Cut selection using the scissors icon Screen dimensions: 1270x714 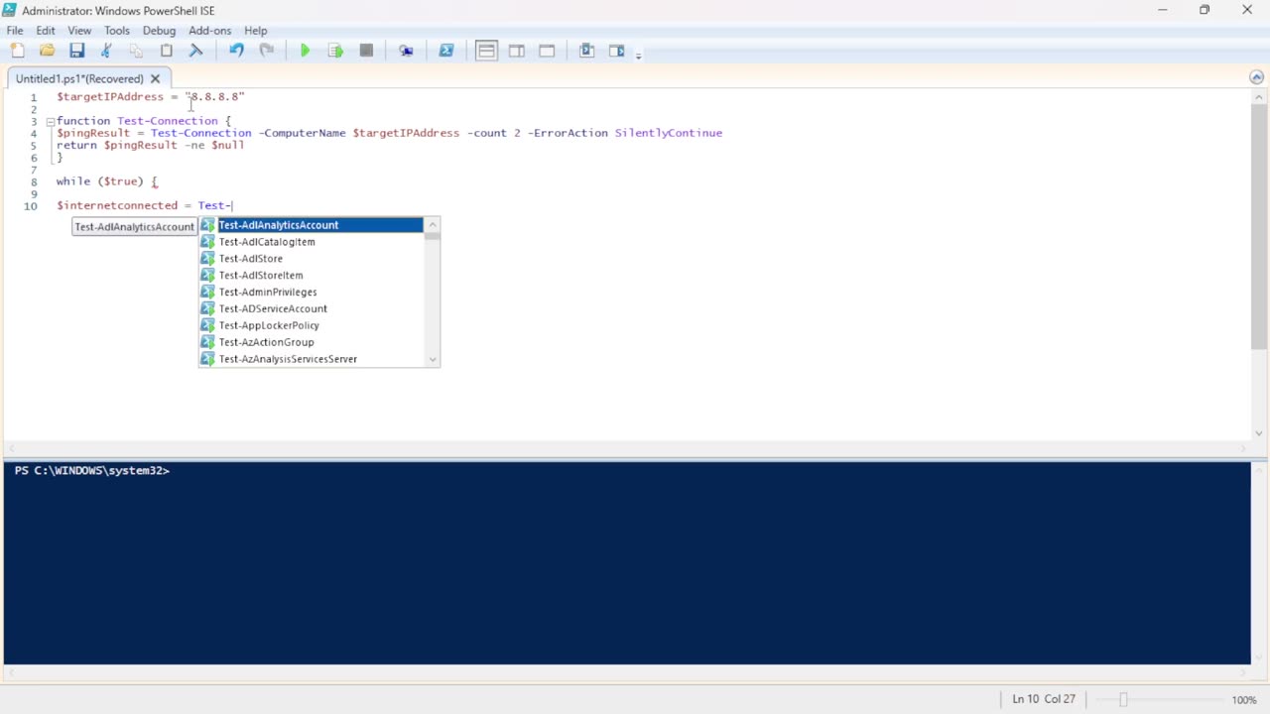pyautogui.click(x=106, y=51)
